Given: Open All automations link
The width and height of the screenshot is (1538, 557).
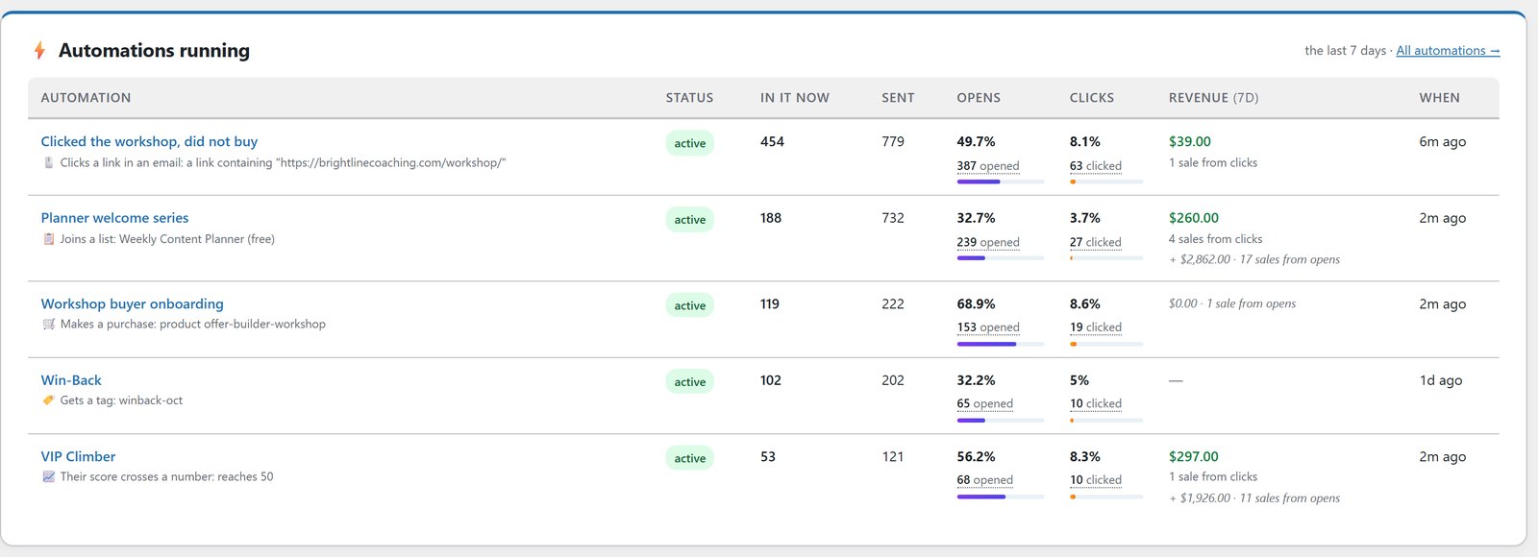Looking at the screenshot, I should click(1448, 51).
